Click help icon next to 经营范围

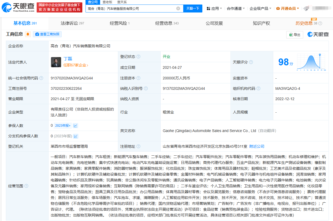pyautogui.click(x=26, y=186)
